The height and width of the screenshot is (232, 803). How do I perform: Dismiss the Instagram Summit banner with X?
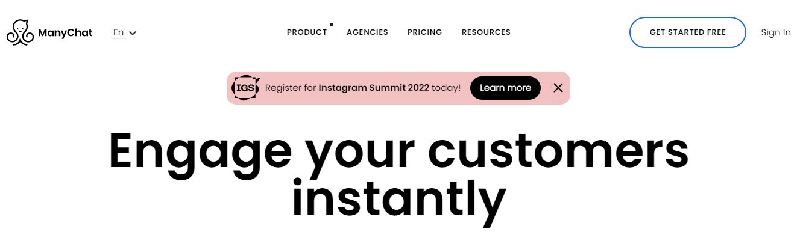pos(558,88)
